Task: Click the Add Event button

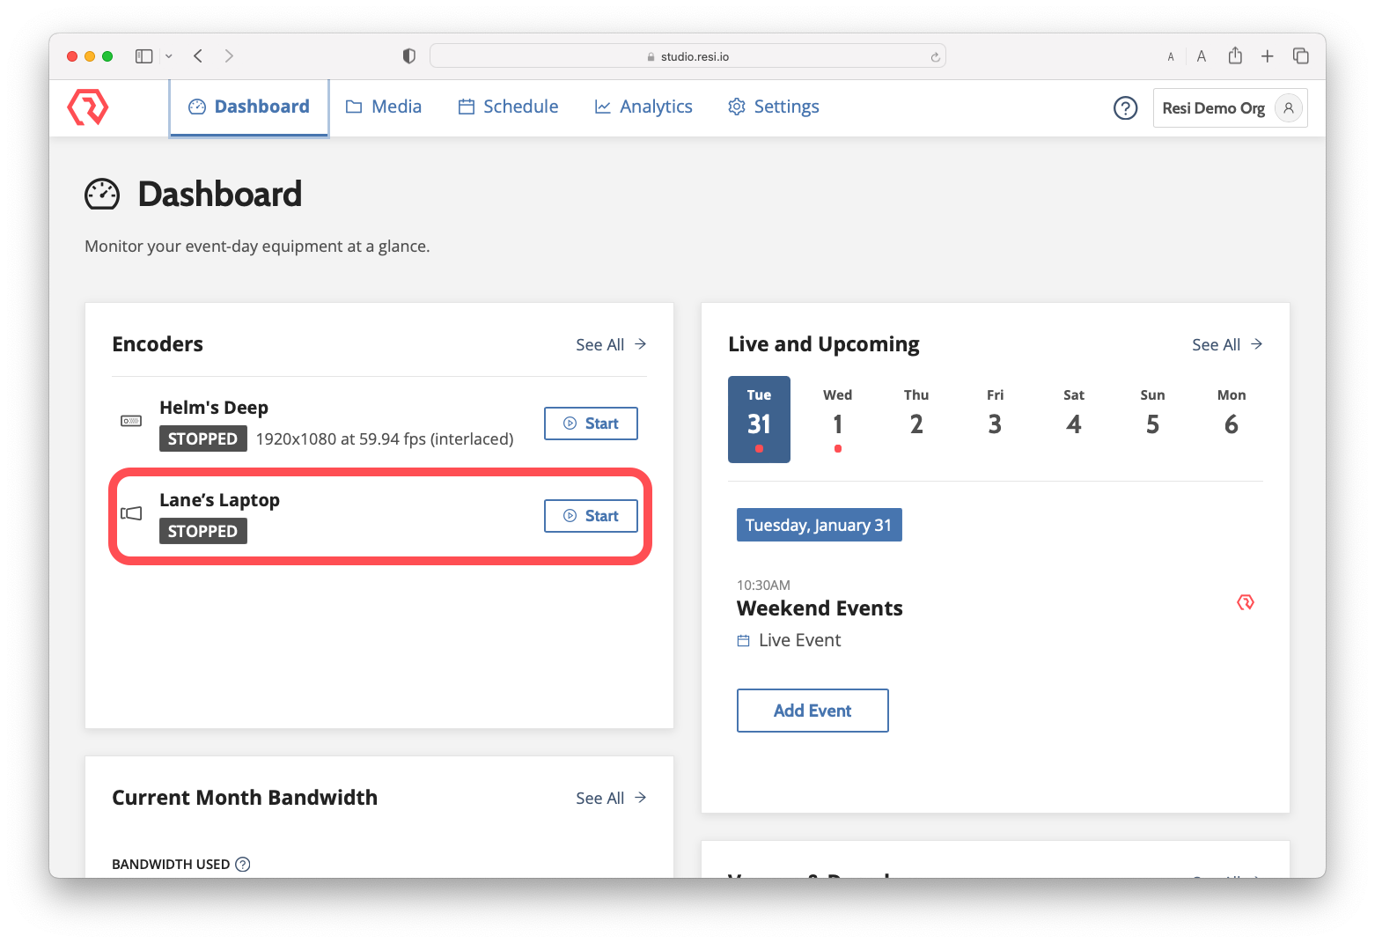Action: point(812,711)
